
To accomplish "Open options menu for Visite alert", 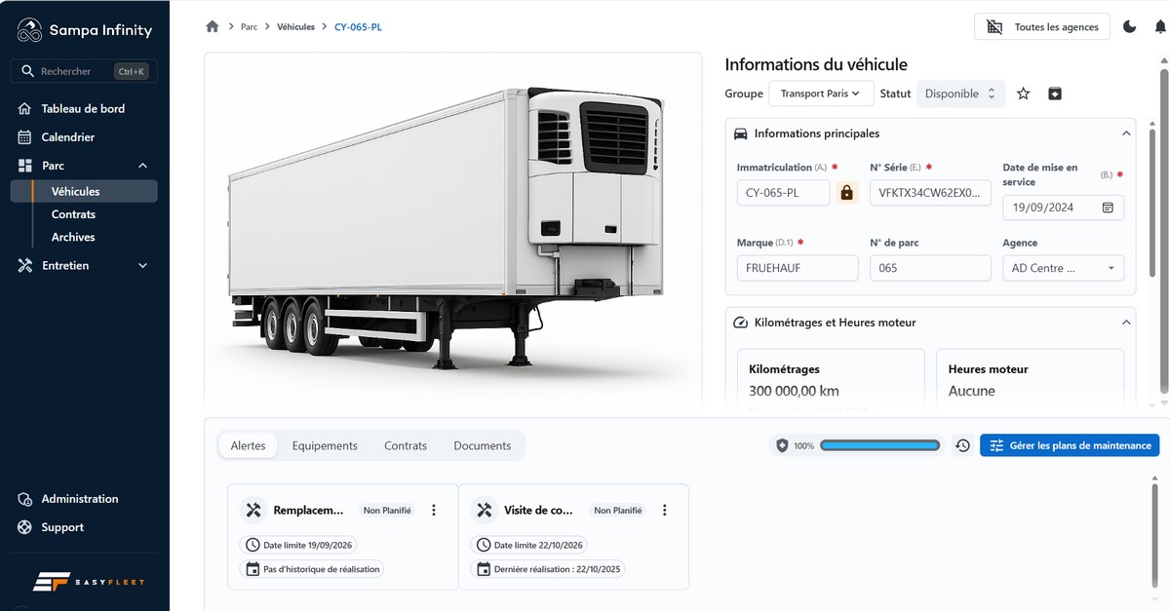I will 664,510.
